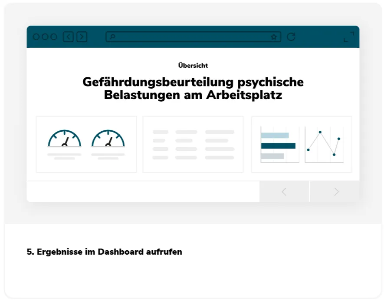Click the bookmark star icon
384x302 pixels.
click(274, 37)
